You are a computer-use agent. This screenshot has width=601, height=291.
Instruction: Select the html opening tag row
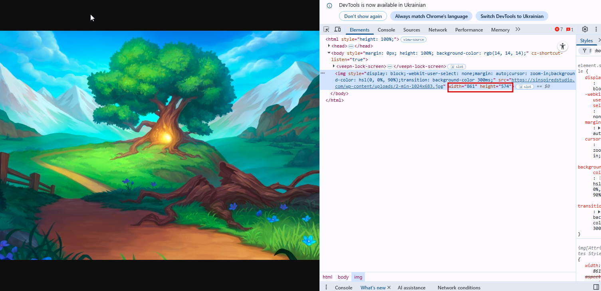click(x=363, y=39)
